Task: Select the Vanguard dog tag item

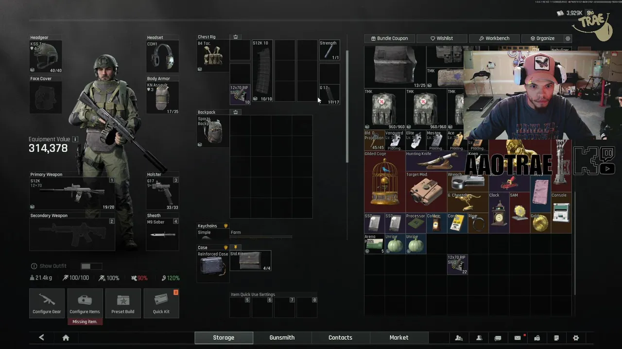Action: 395,141
